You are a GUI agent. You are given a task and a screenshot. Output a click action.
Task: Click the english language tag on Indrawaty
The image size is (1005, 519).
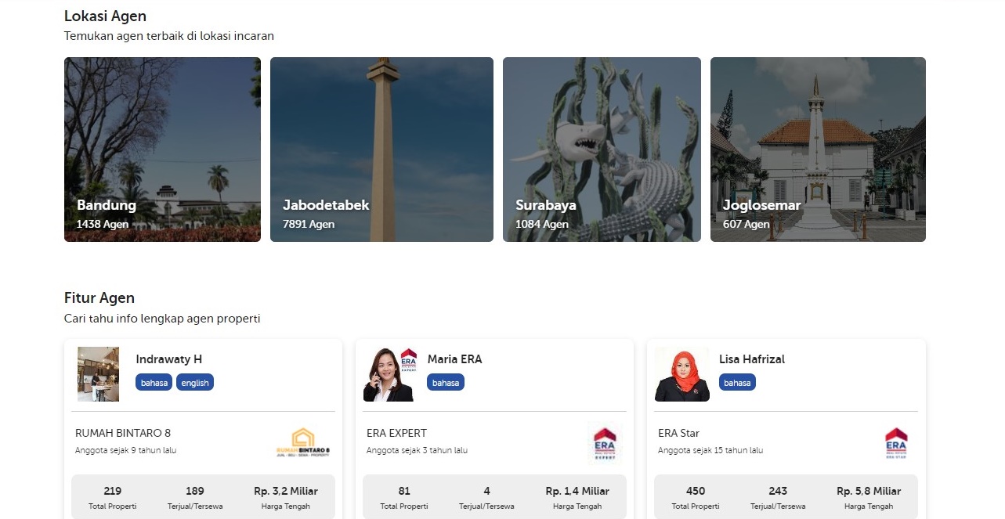click(x=195, y=383)
